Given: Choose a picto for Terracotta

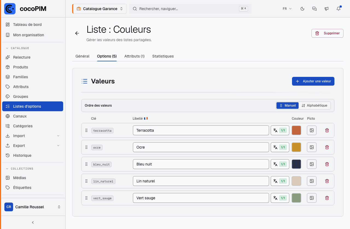Looking at the screenshot, I should 312,130.
